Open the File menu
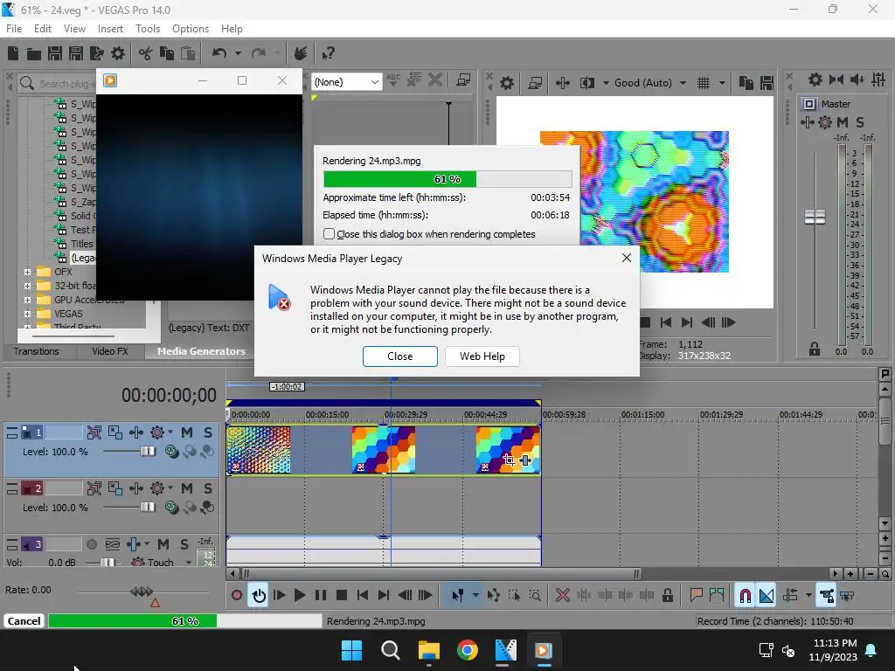This screenshot has width=895, height=671. pyautogui.click(x=14, y=29)
